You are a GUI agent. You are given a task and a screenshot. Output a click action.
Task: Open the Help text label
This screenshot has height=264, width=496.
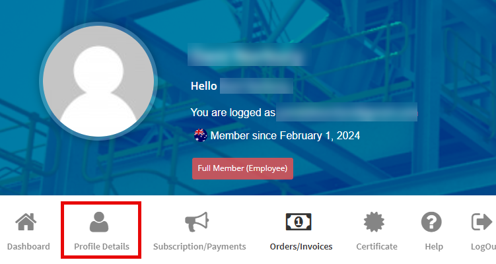434,247
